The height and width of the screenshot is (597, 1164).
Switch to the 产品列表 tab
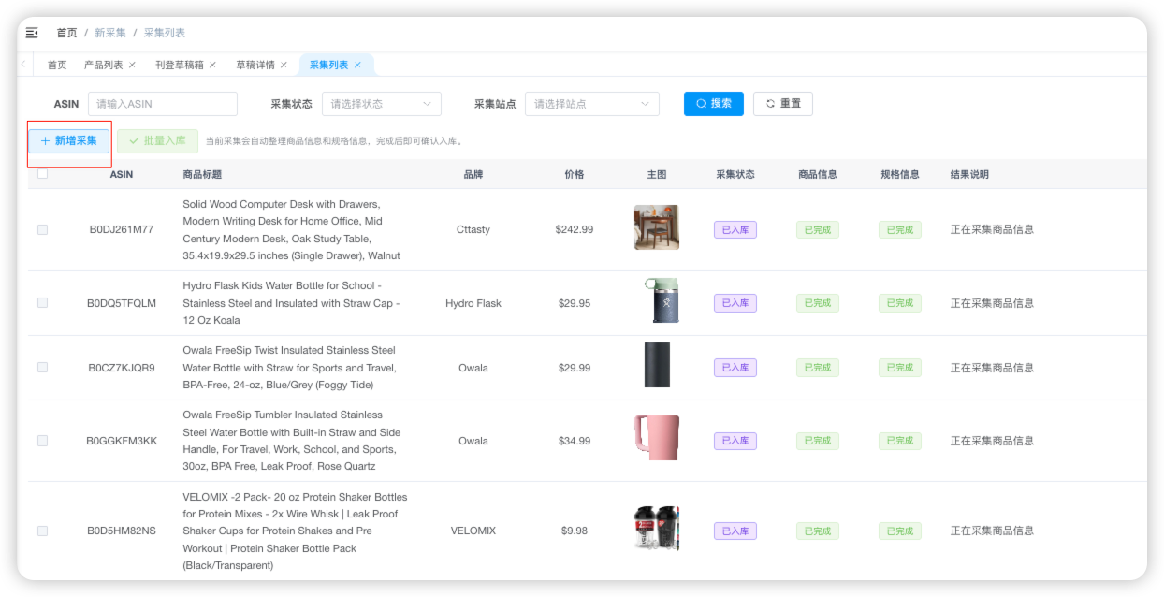coord(103,65)
